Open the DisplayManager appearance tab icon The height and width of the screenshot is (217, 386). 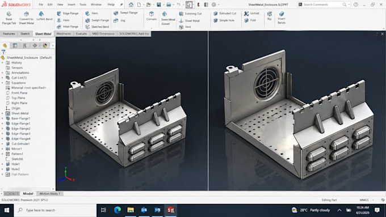point(45,45)
